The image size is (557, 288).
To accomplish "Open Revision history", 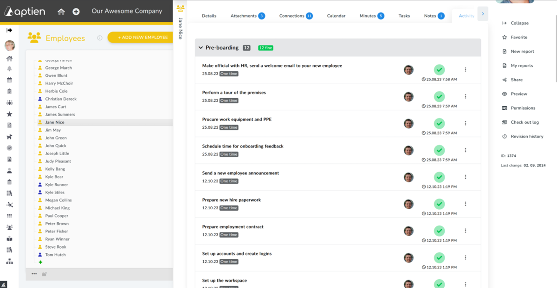I will [x=523, y=137].
